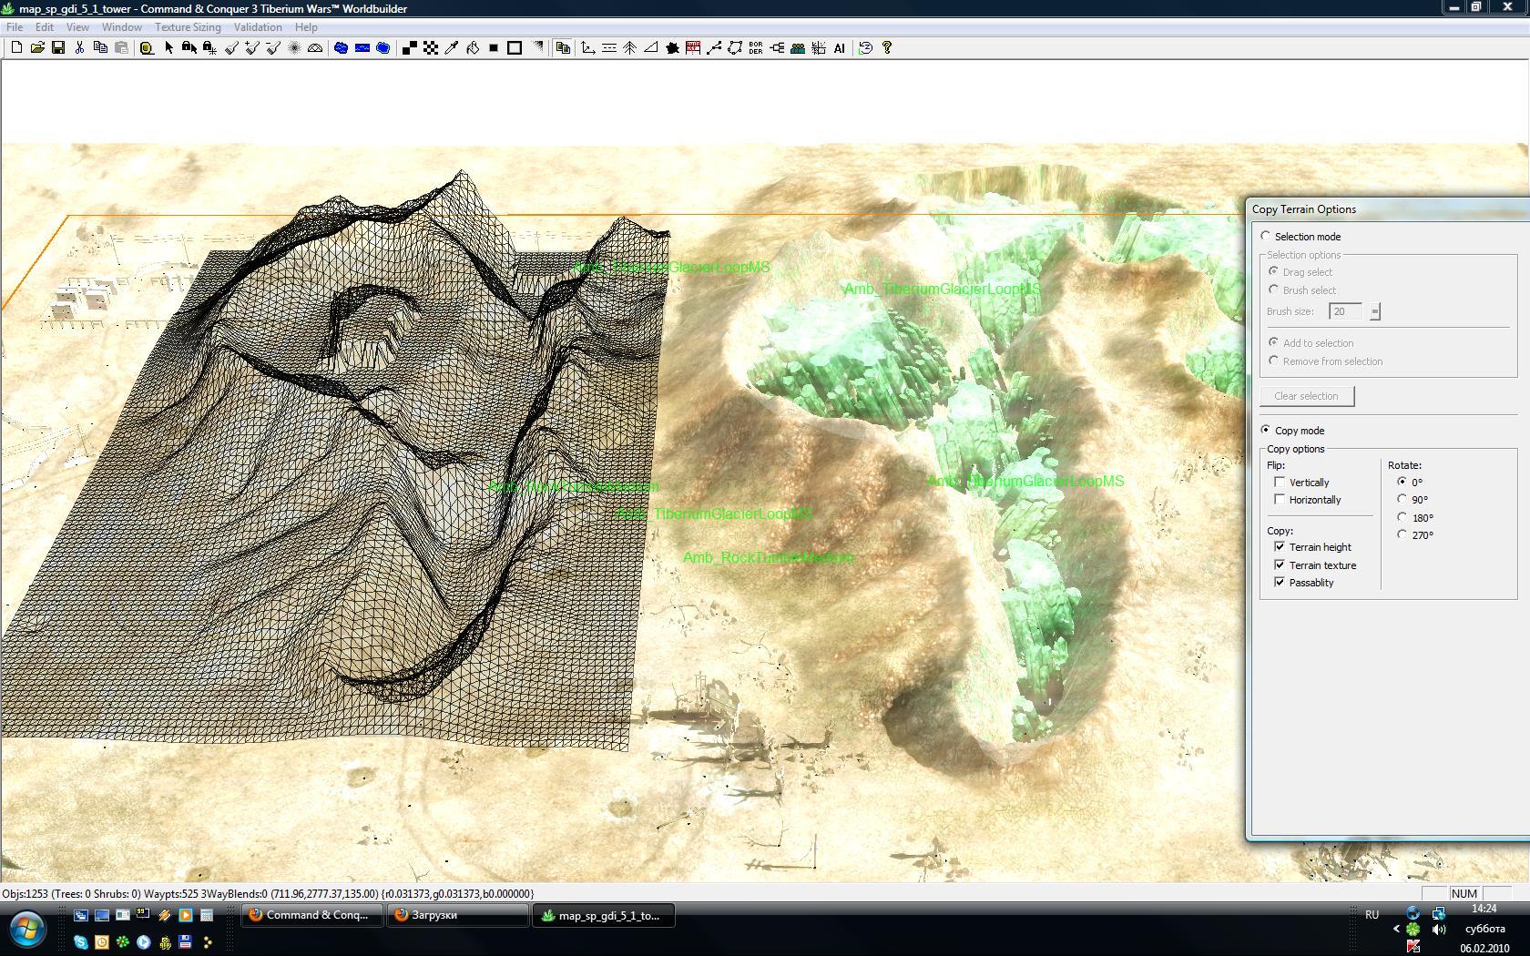Select the blue lake water tool

(341, 47)
